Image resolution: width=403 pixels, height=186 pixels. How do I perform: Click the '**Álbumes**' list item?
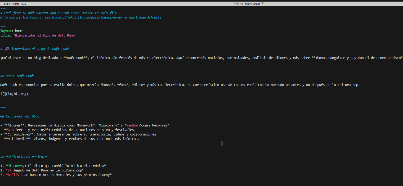(15, 125)
